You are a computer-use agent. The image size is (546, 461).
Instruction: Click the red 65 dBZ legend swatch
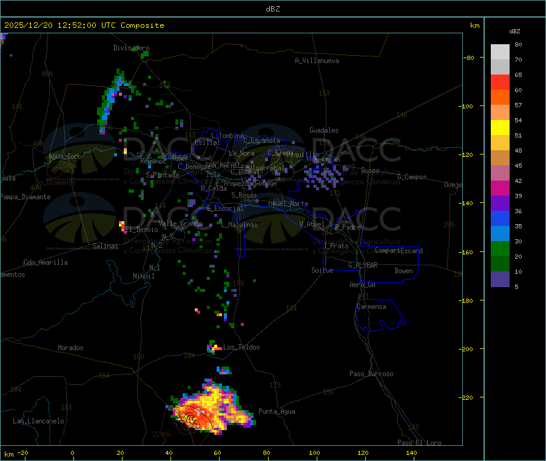pos(500,82)
